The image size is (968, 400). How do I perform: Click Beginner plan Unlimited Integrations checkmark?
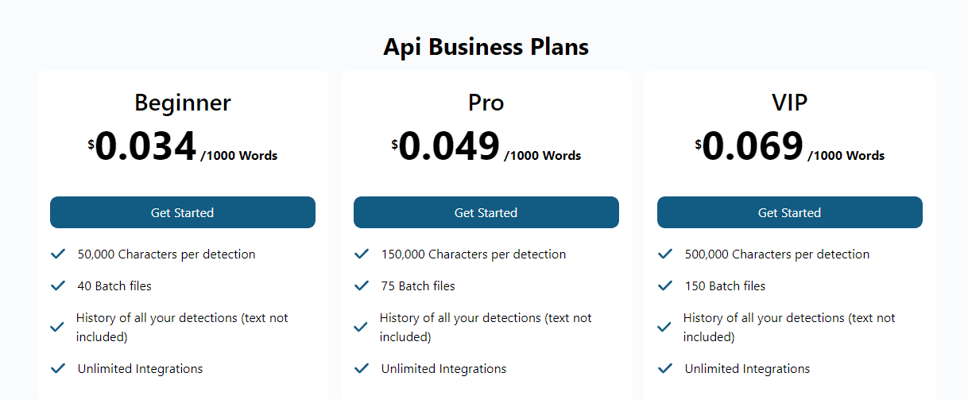click(x=58, y=368)
